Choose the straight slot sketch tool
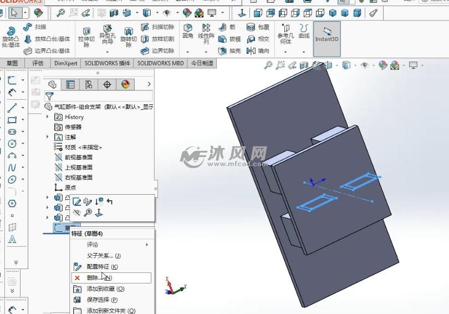 click(x=12, y=132)
